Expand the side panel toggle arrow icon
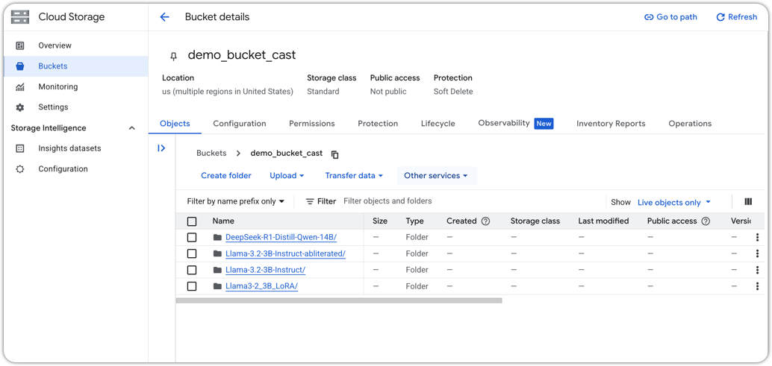772x366 pixels. tap(161, 148)
